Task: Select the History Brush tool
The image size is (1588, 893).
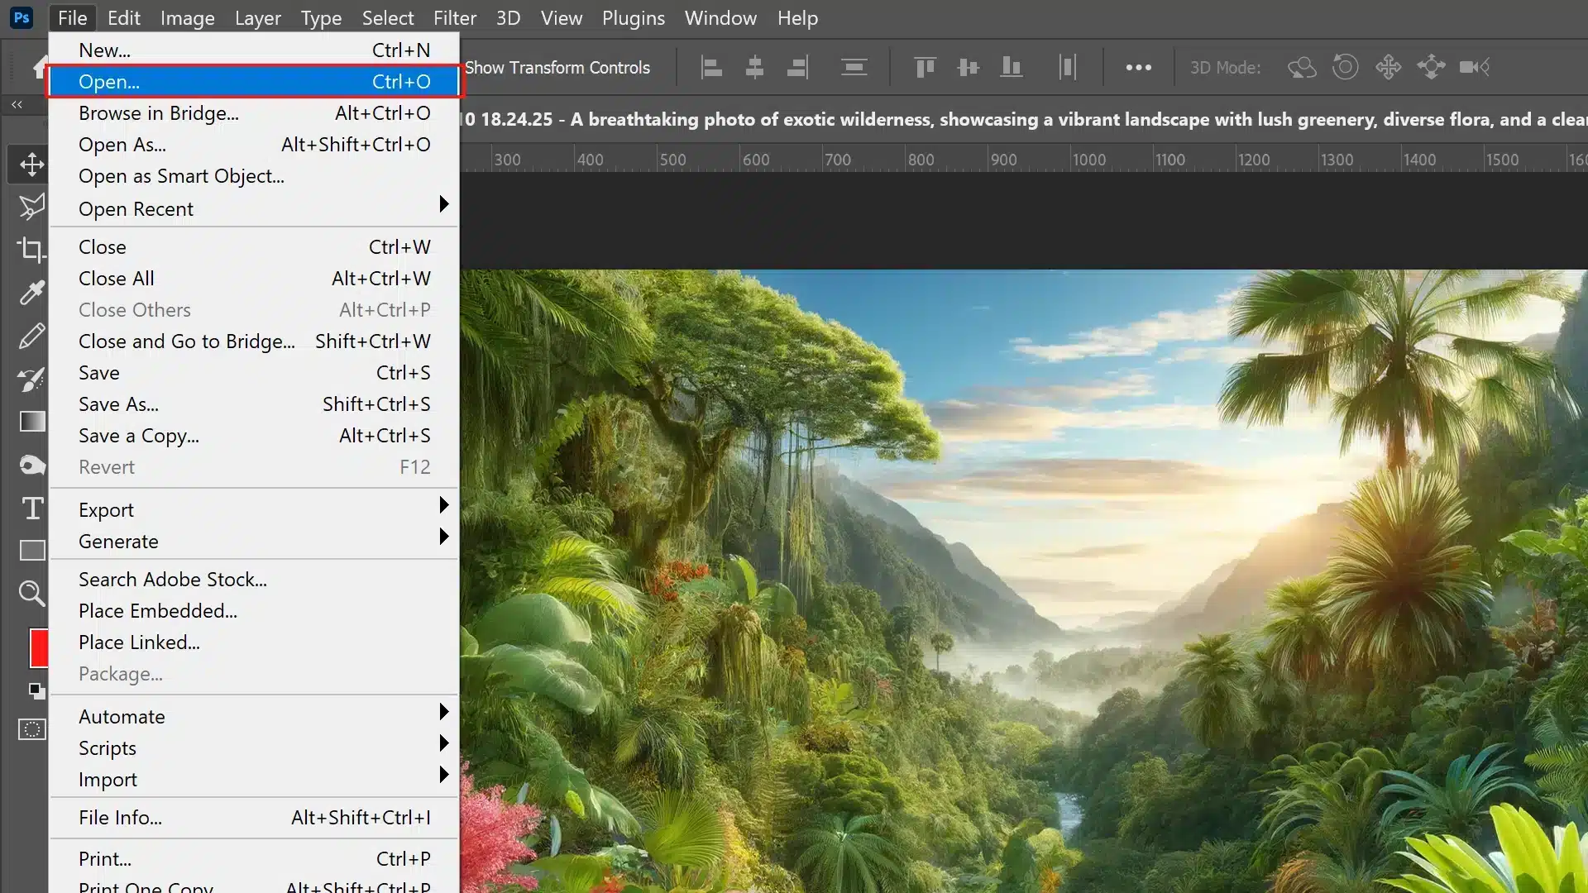Action: click(31, 379)
